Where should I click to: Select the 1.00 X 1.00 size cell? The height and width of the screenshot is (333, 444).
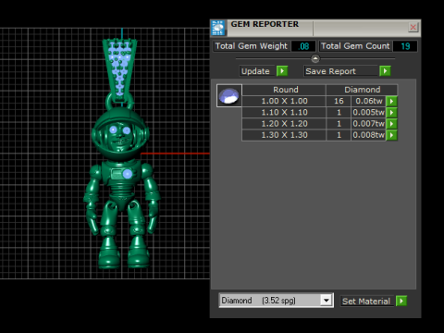tap(284, 101)
